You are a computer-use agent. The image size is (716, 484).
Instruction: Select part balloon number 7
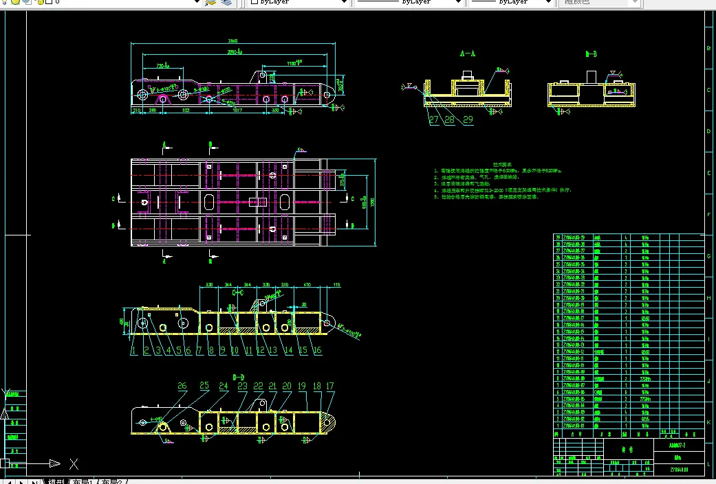click(x=199, y=350)
